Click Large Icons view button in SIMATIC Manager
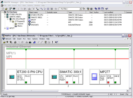The width and height of the screenshot is (133, 98). 41,9
